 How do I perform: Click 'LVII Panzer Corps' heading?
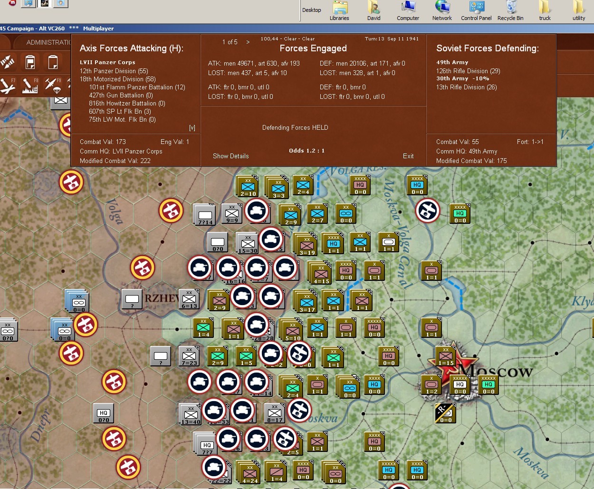[x=107, y=62]
